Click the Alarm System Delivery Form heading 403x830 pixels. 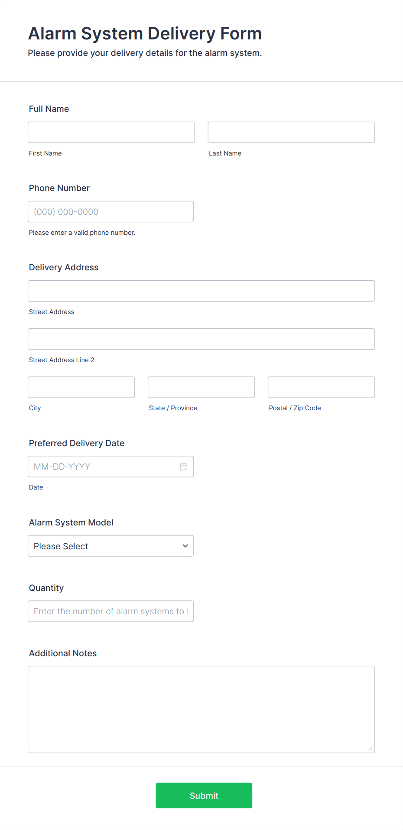point(145,33)
